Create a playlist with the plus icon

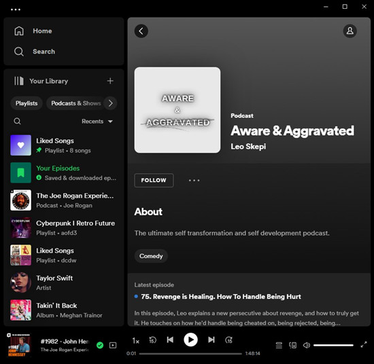pos(110,81)
